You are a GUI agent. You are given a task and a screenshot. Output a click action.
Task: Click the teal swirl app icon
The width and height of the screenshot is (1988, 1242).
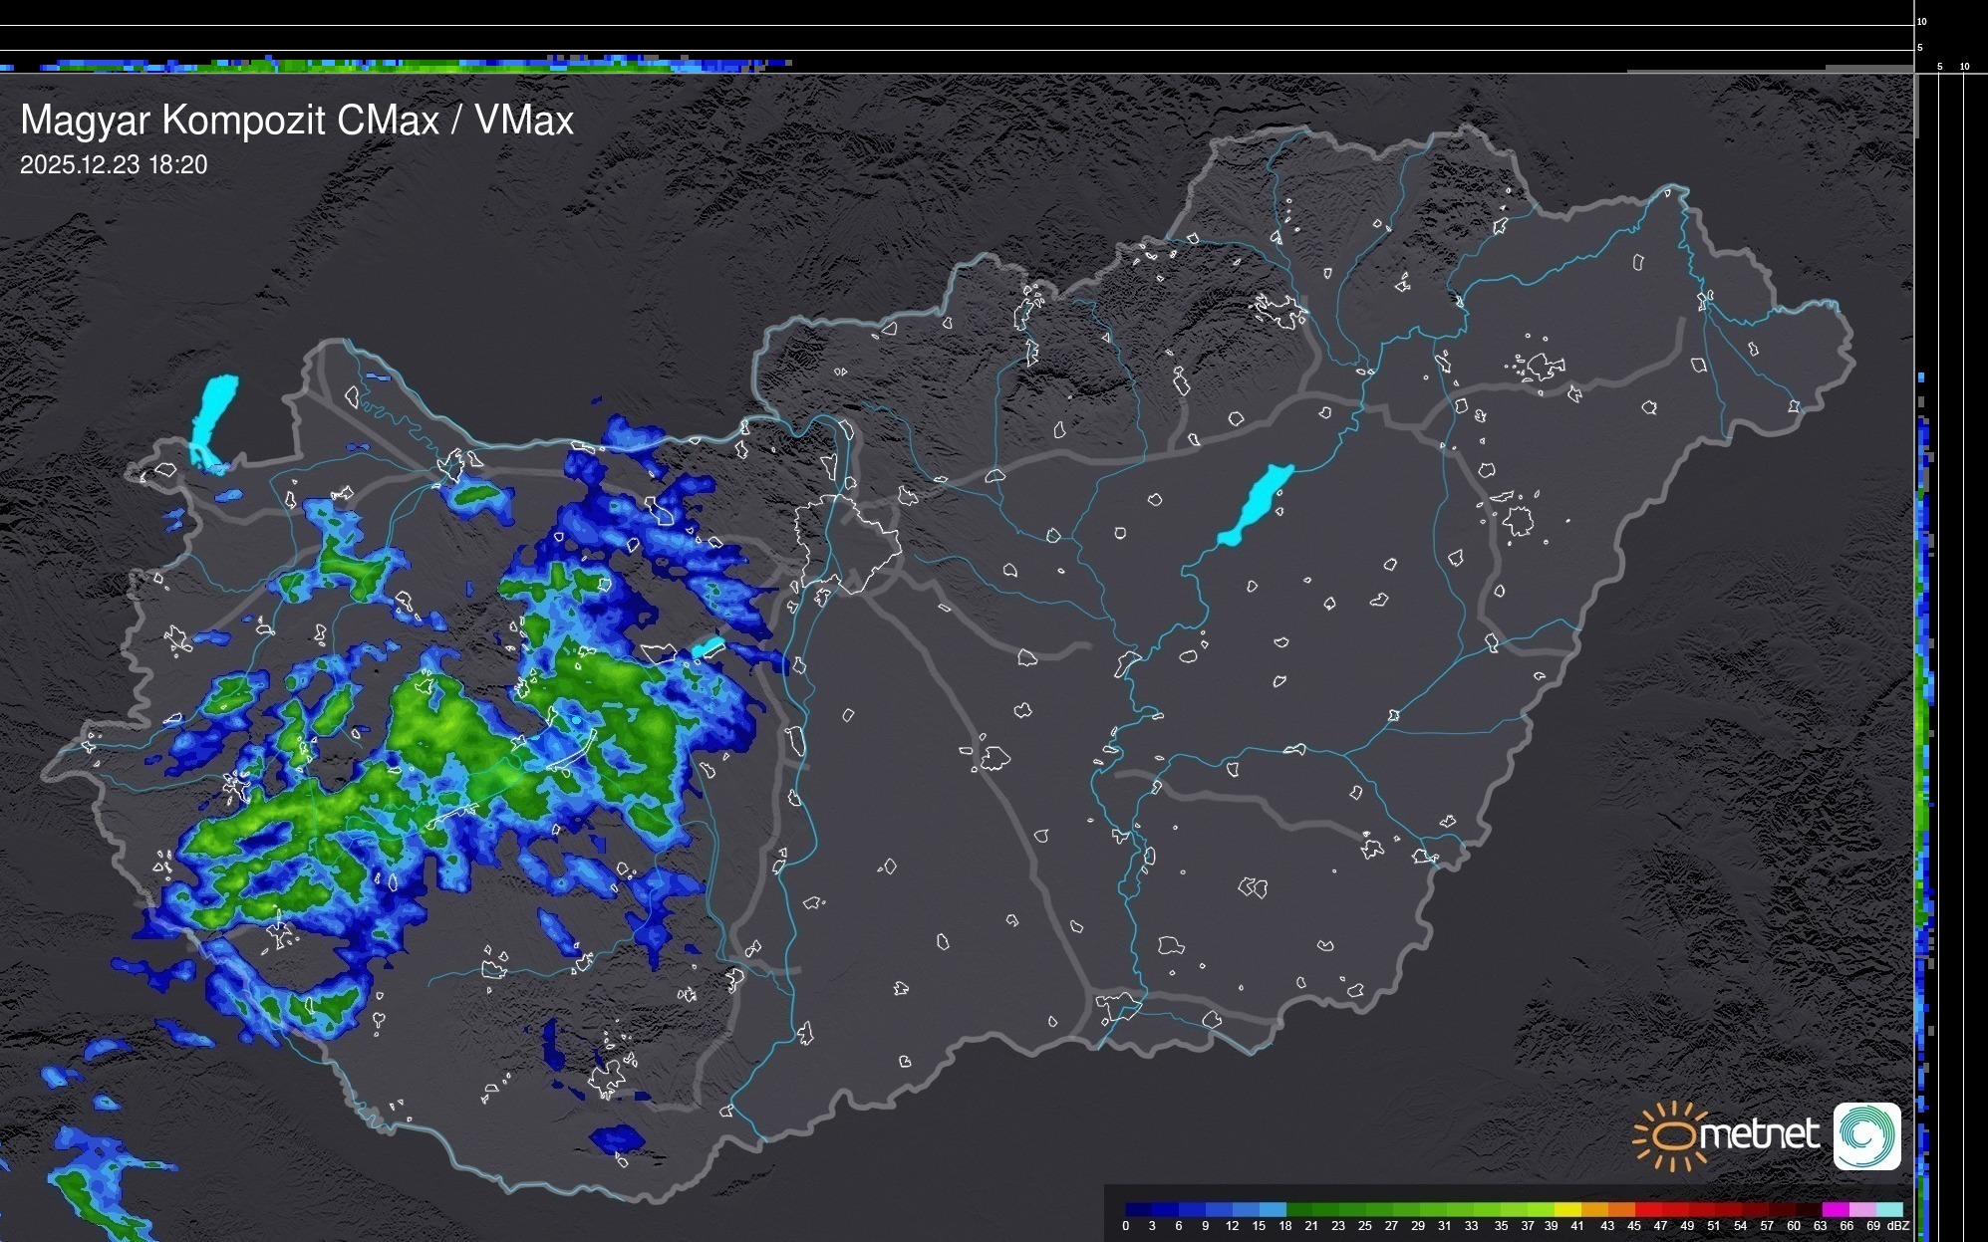[x=1866, y=1135]
